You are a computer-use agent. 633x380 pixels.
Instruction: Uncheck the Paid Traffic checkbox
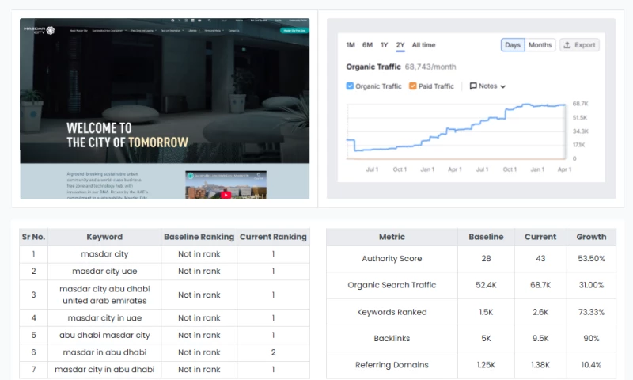click(x=412, y=86)
